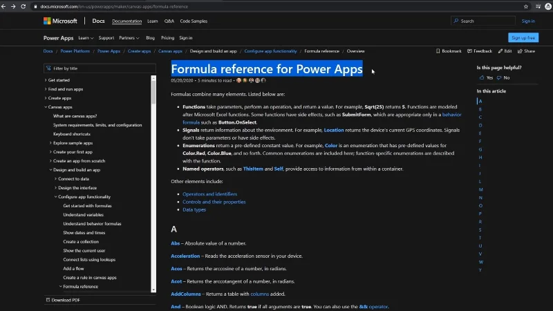Click the Share button
553x311 pixels.
coord(526,51)
